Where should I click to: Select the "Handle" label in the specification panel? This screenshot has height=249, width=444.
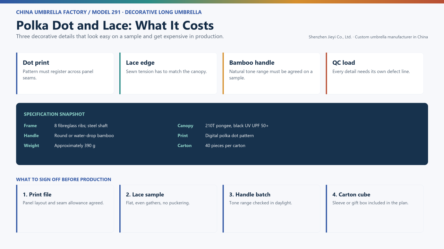click(x=31, y=136)
